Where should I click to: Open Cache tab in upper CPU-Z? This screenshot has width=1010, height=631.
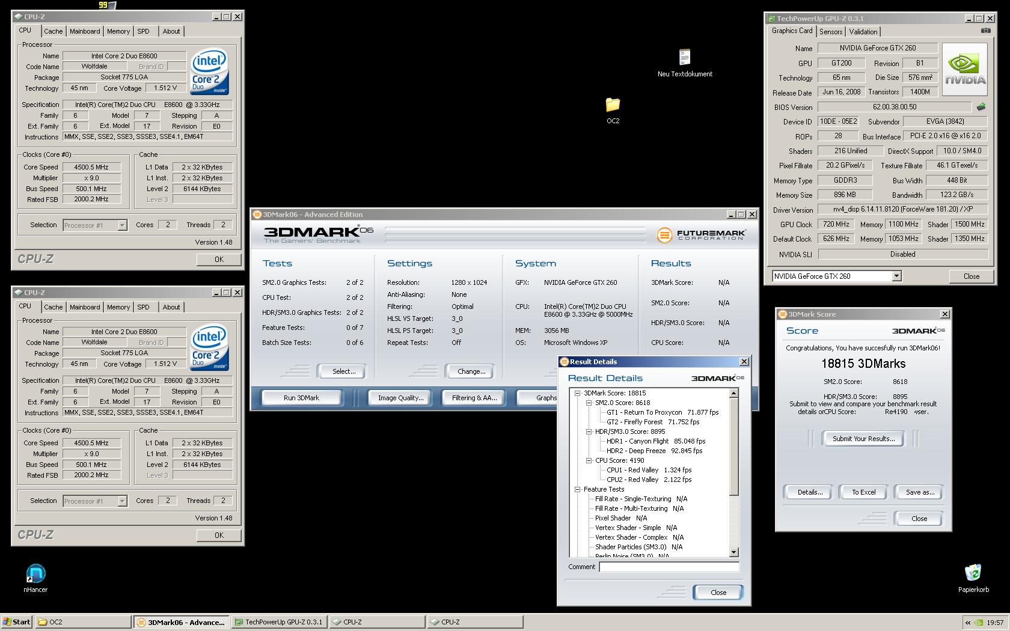tap(53, 31)
